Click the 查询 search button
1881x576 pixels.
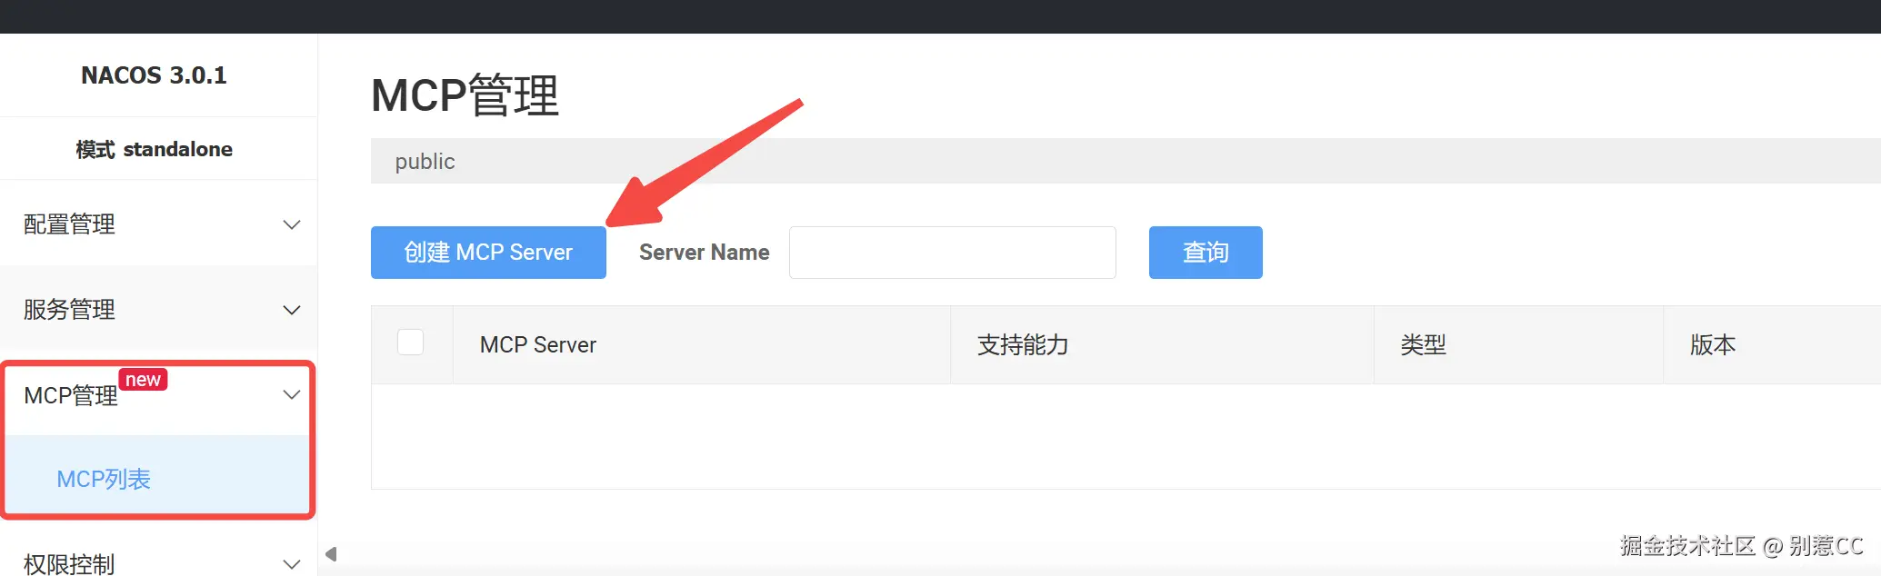click(x=1206, y=253)
